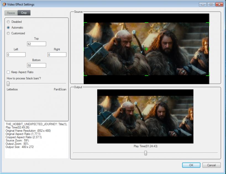Select the Crop tab
Image resolution: width=226 pixels, height=174 pixels.
24,13
